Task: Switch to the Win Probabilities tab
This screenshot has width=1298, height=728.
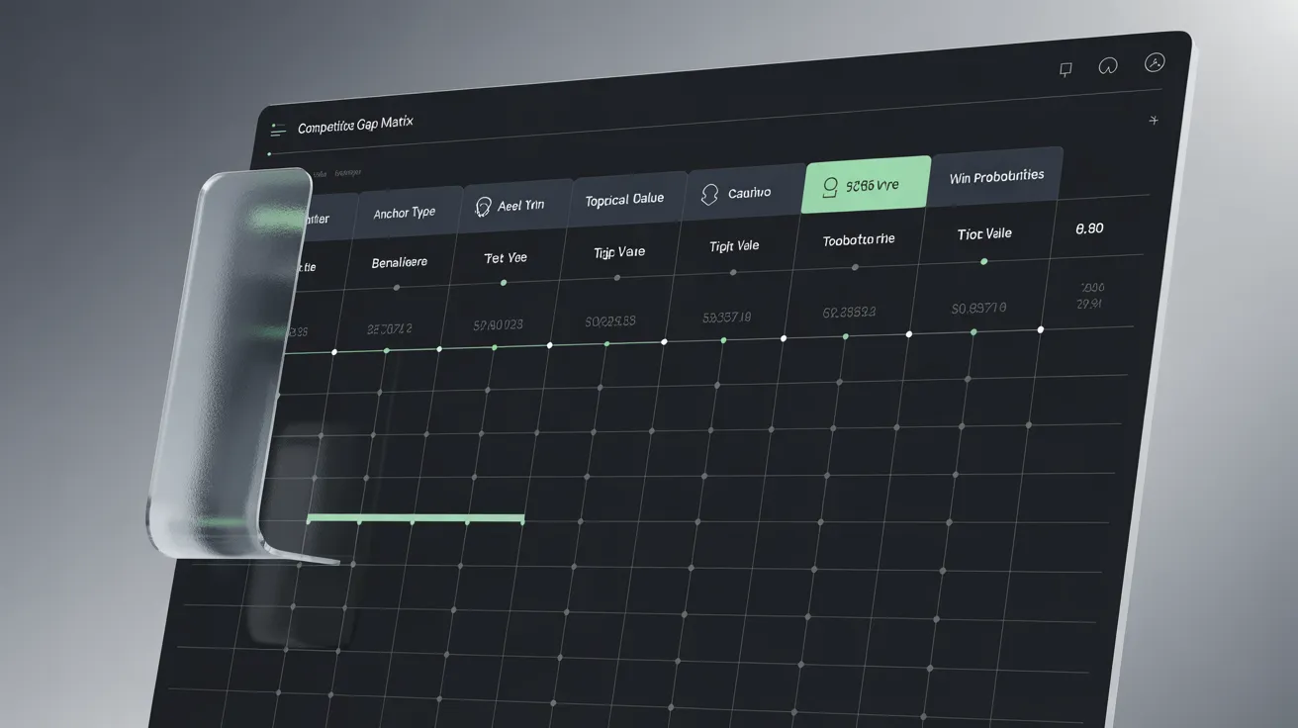Action: (996, 177)
